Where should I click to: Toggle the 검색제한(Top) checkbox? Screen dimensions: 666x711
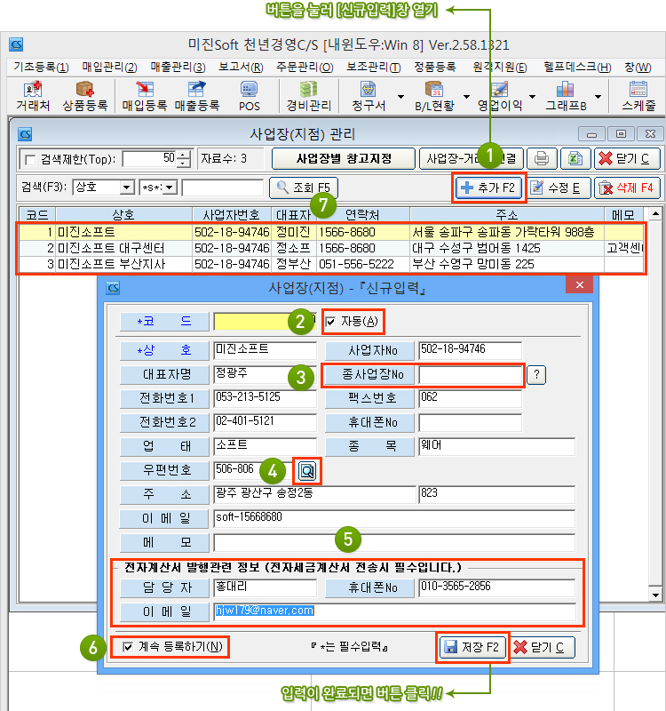[x=30, y=160]
